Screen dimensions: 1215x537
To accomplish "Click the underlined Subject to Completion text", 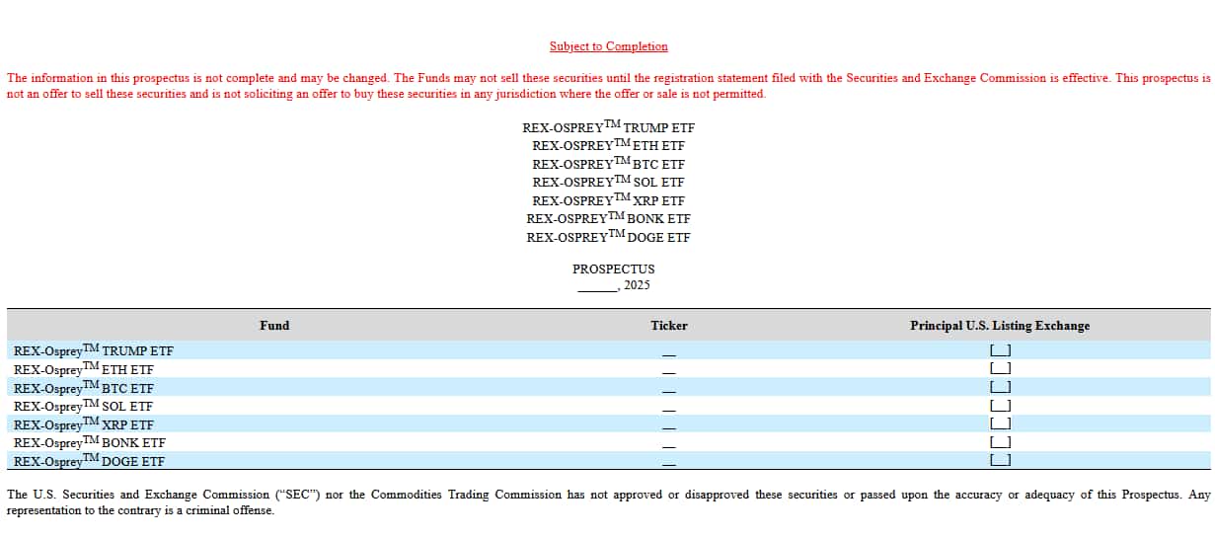I will (608, 46).
